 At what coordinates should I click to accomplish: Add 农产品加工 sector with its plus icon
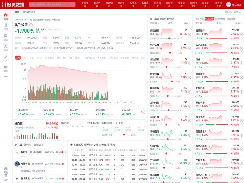241,48
